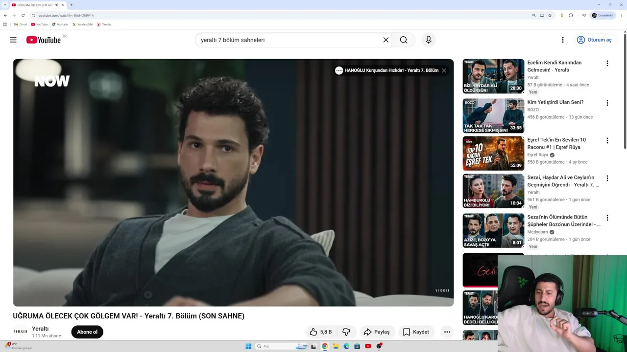Image resolution: width=627 pixels, height=352 pixels.
Task: Open Eşref Rüya channel link
Action: point(538,155)
